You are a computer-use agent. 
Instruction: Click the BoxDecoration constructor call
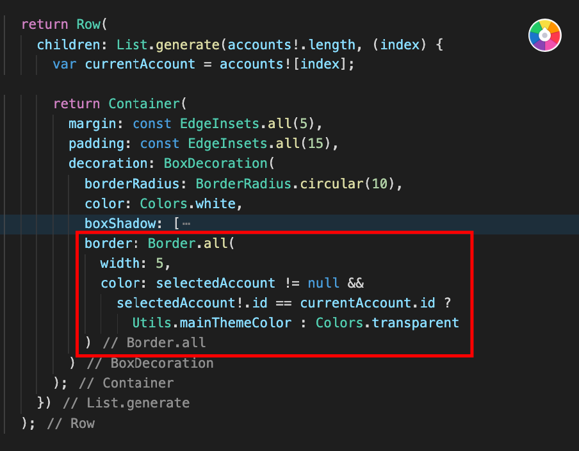[215, 163]
